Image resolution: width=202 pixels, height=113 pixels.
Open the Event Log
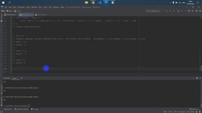point(194,109)
